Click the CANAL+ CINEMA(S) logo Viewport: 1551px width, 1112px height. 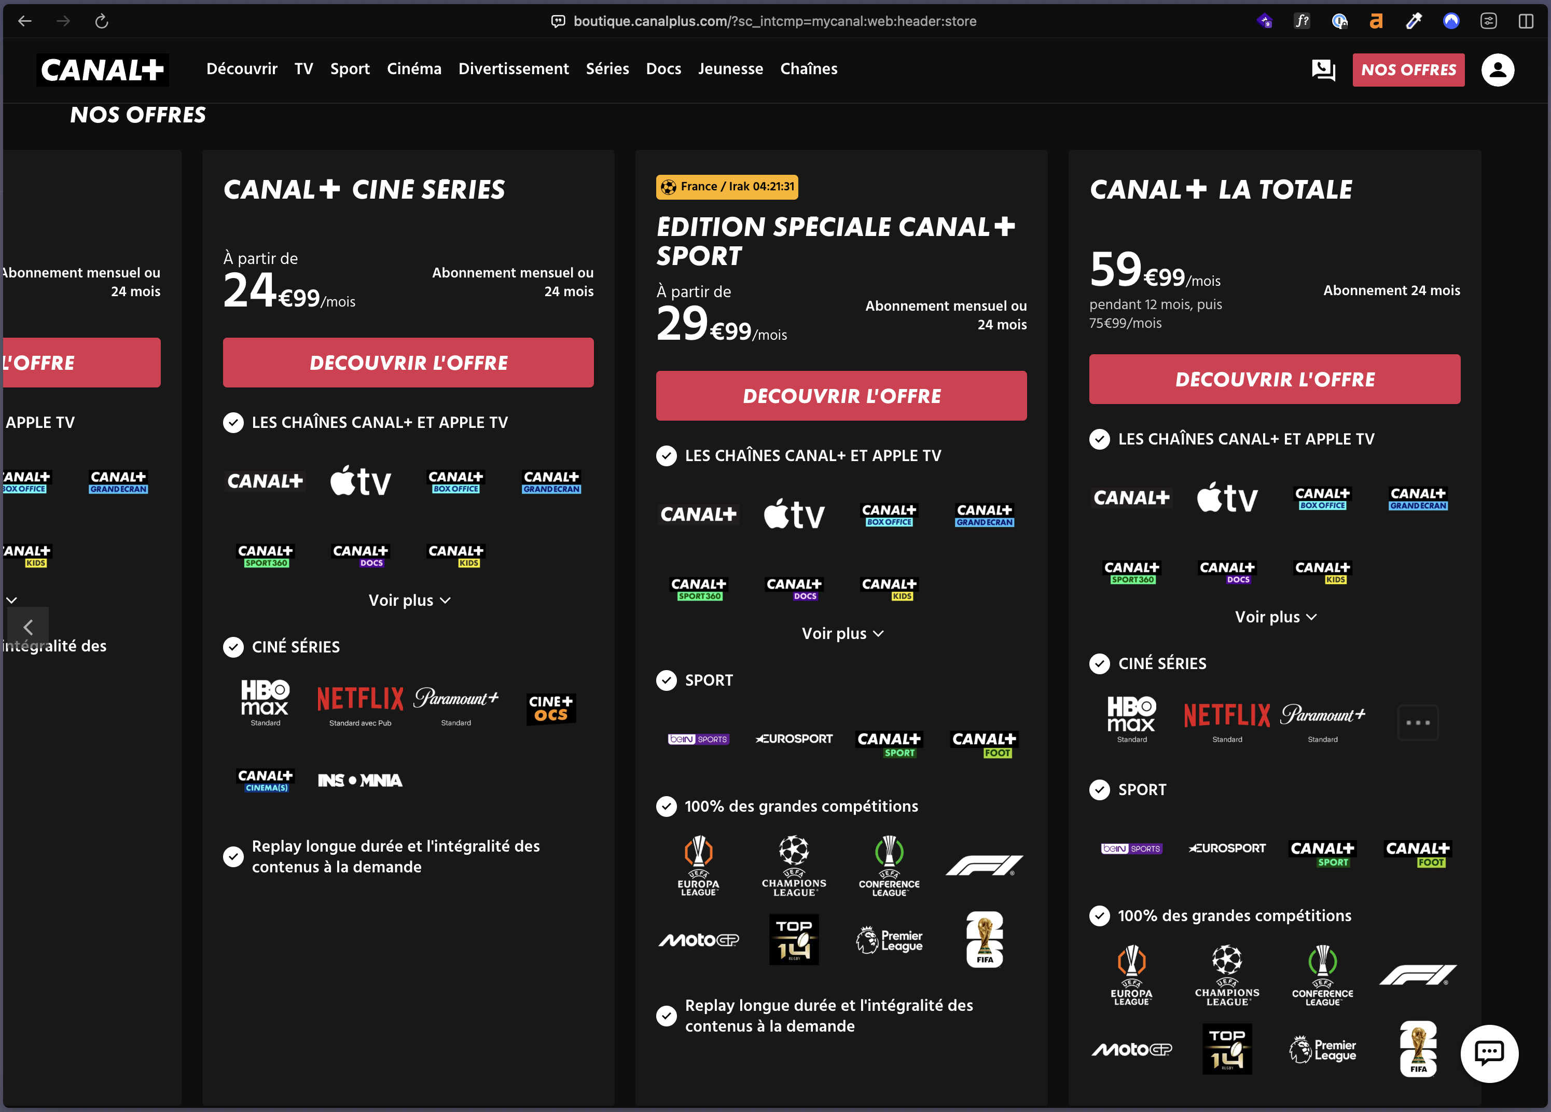click(x=266, y=780)
